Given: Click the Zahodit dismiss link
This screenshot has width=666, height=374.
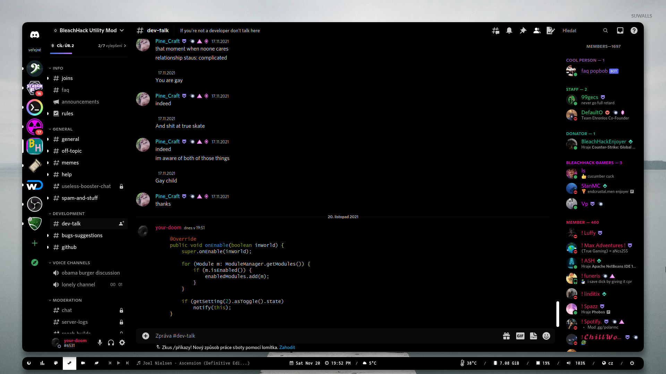Looking at the screenshot, I should (x=287, y=347).
